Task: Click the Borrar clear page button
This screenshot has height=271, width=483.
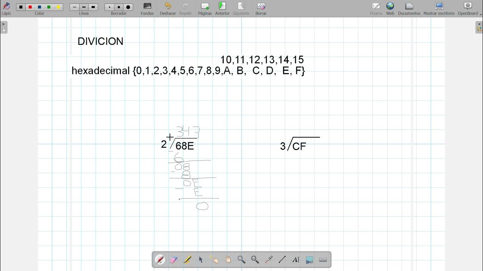Action: tap(261, 8)
